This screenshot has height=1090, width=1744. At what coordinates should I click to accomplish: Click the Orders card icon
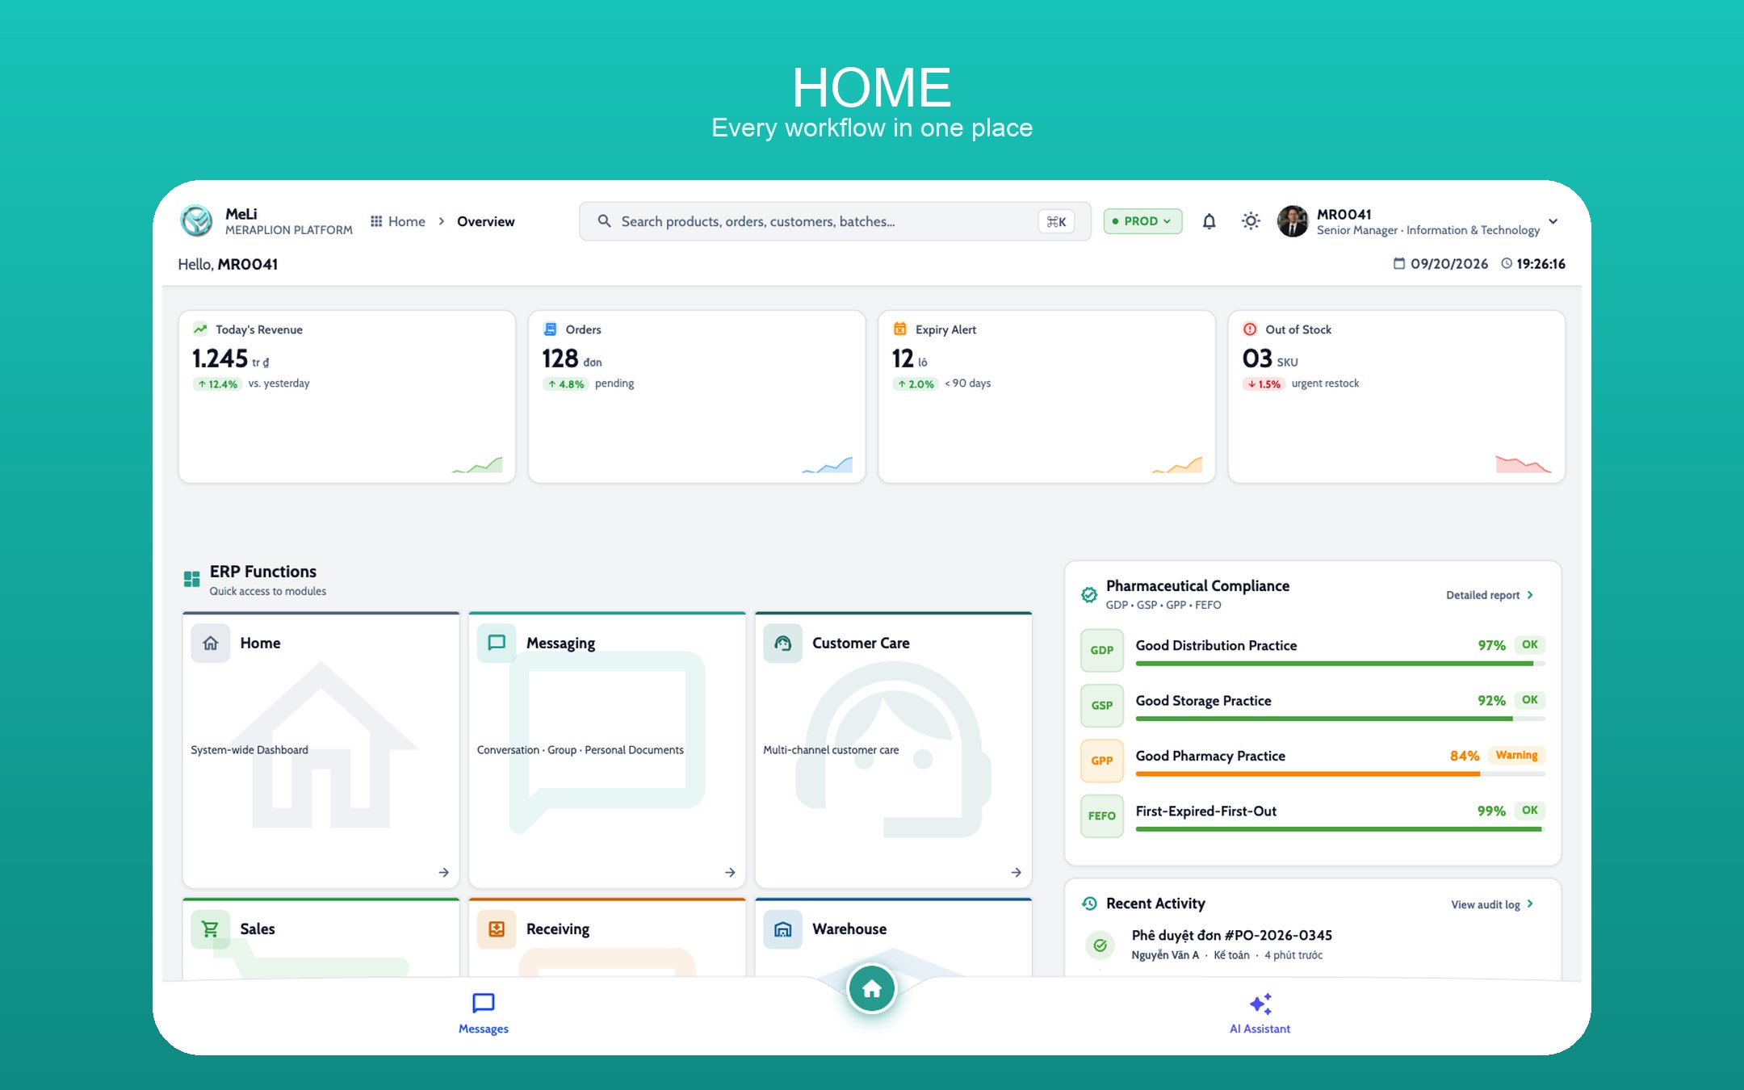pyautogui.click(x=550, y=329)
